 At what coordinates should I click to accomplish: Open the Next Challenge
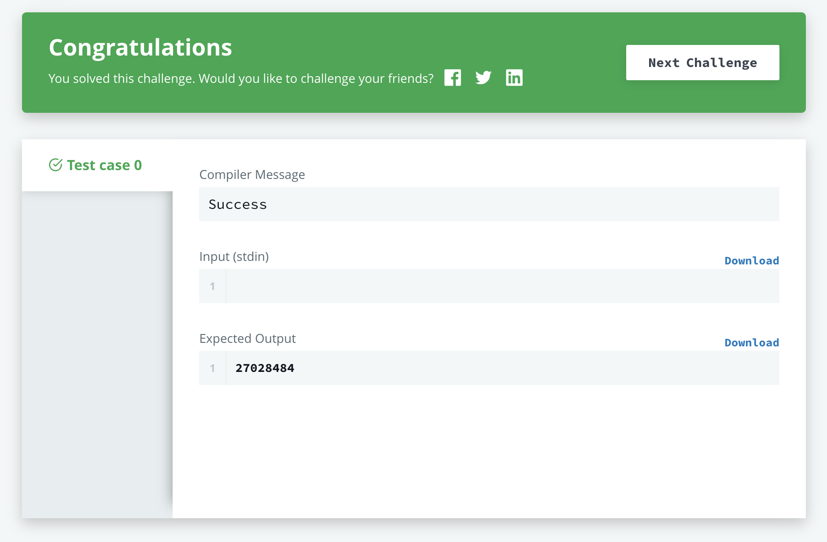[x=702, y=62]
